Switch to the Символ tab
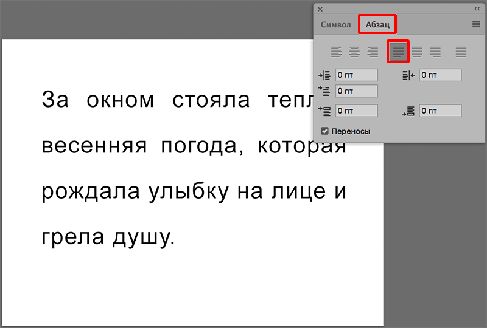The width and height of the screenshot is (487, 328). 335,24
